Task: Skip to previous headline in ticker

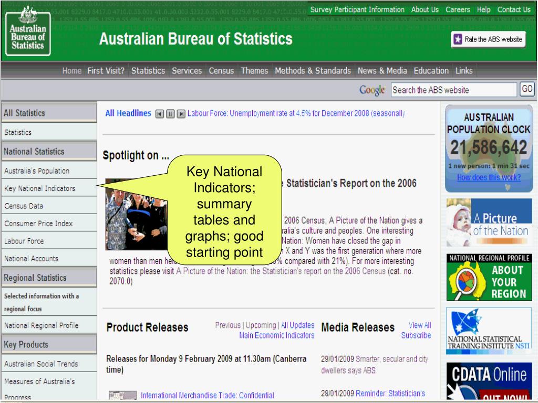Action: (x=160, y=114)
